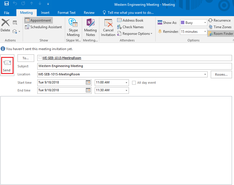This screenshot has width=234, height=185.
Task: Open the Reminder 15 minutes dropdown
Action: tap(205, 32)
